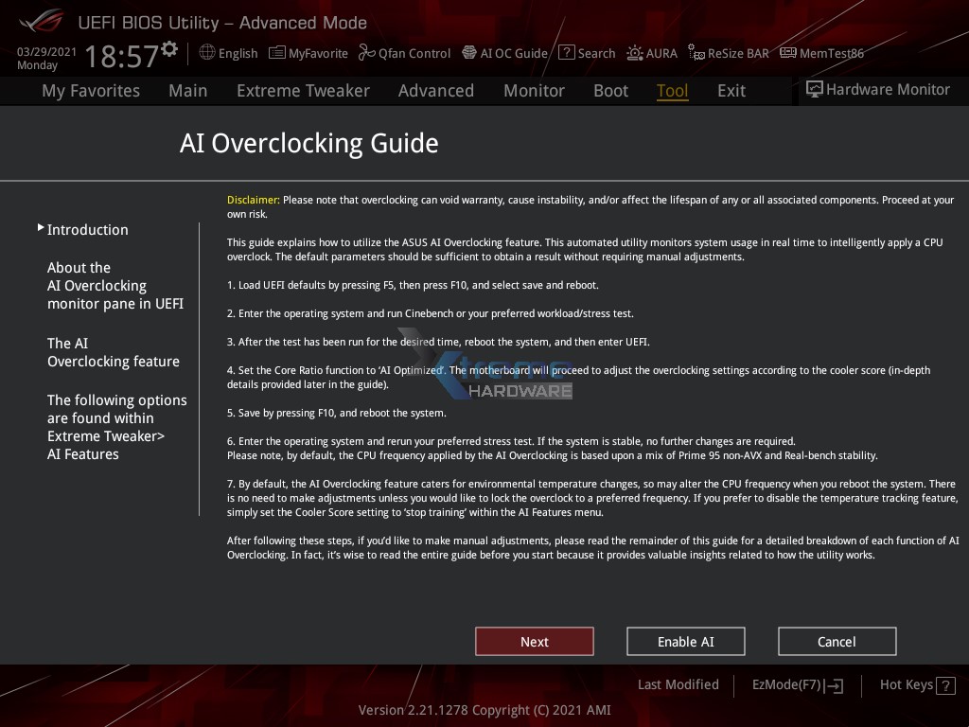This screenshot has height=727, width=969.
Task: Click the Next button in the guide
Action: [x=534, y=641]
